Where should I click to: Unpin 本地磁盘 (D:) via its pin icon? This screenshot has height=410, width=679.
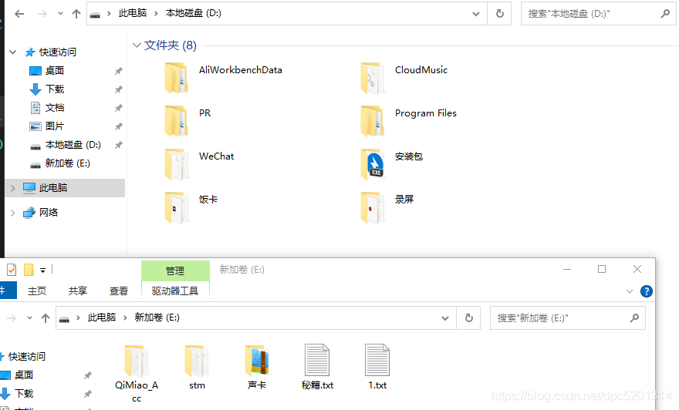click(118, 145)
